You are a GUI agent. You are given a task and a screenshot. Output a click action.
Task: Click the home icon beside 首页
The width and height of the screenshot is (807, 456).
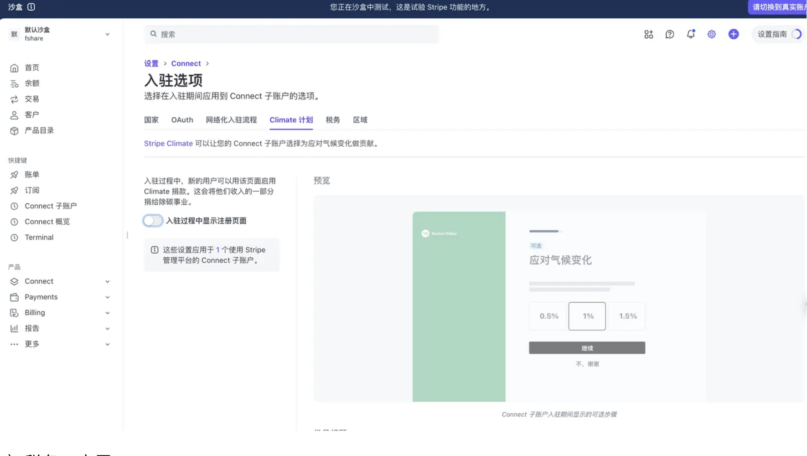pos(15,68)
